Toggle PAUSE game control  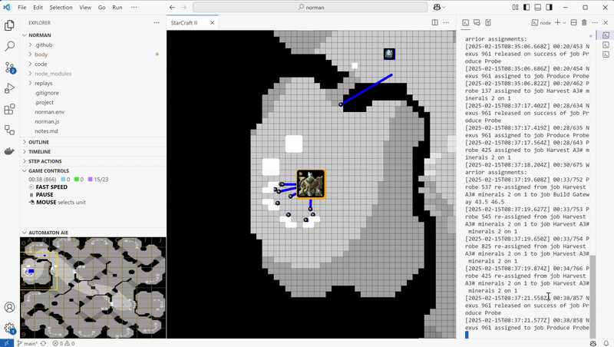[x=41, y=195]
